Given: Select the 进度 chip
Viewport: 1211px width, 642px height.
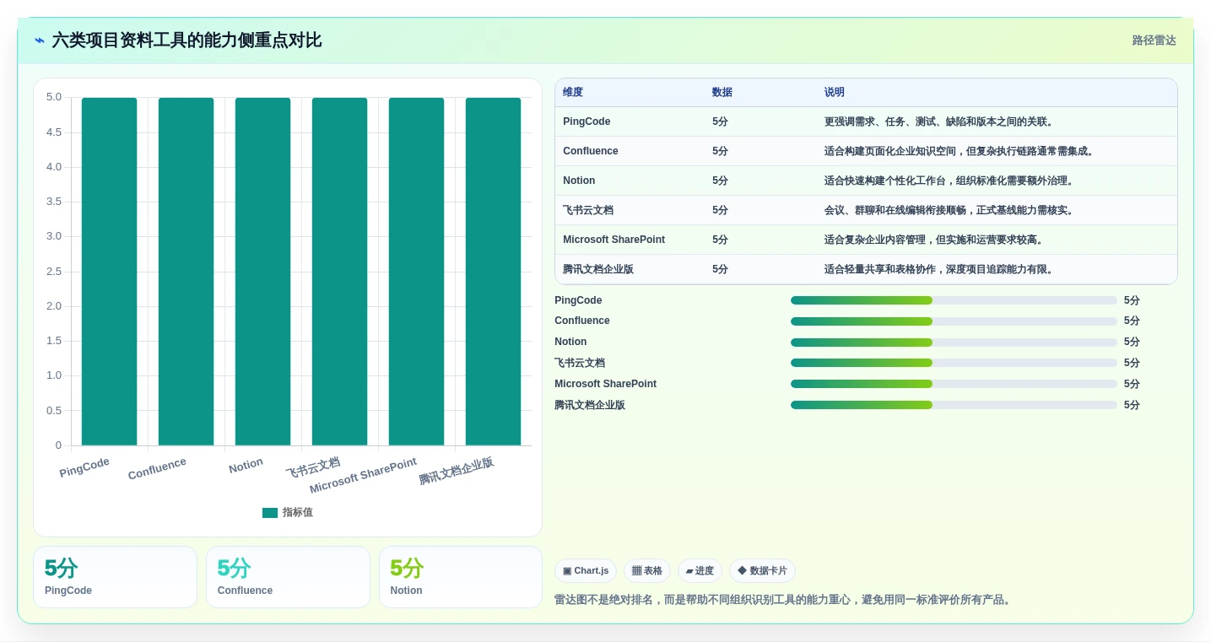Looking at the screenshot, I should pyautogui.click(x=700, y=571).
